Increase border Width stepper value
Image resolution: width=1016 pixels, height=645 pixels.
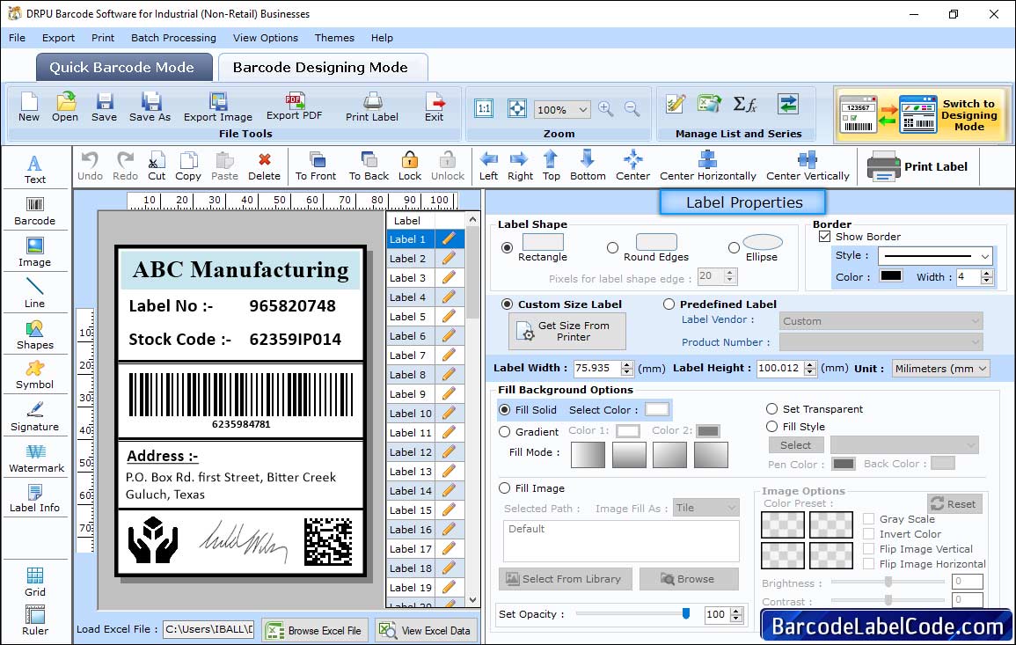click(987, 273)
